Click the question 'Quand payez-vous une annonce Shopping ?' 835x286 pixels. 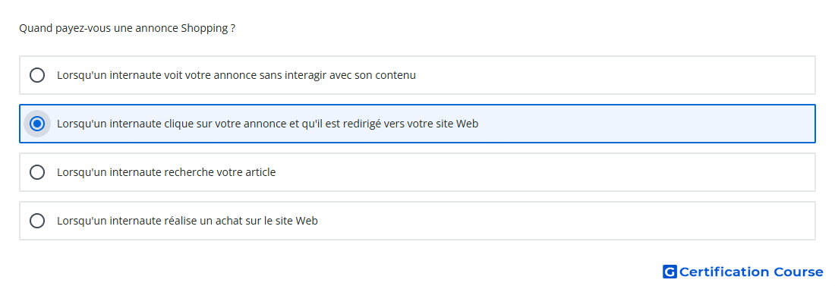pos(128,28)
